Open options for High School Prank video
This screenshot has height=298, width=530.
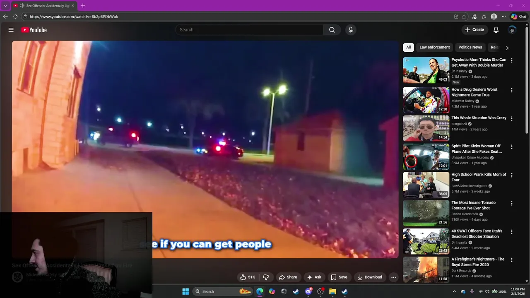(x=511, y=175)
